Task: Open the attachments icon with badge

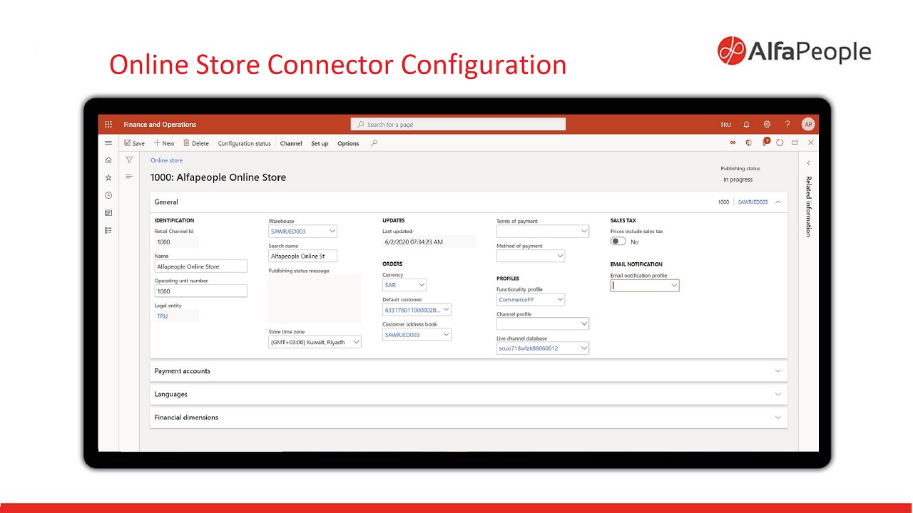Action: tap(765, 142)
